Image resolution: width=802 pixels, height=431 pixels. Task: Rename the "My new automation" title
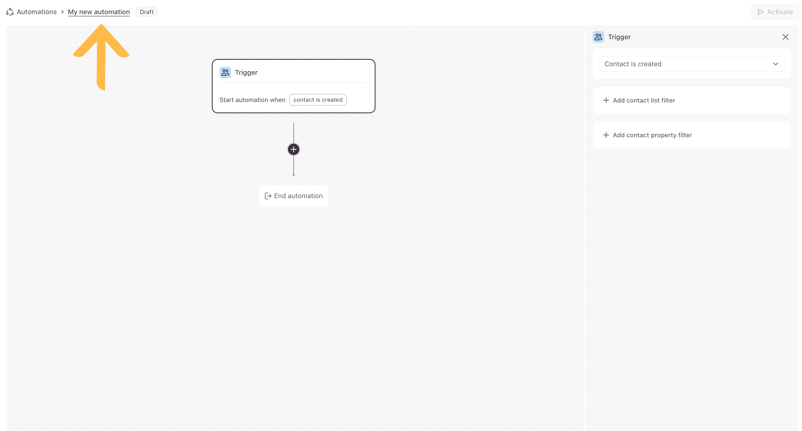click(x=99, y=12)
